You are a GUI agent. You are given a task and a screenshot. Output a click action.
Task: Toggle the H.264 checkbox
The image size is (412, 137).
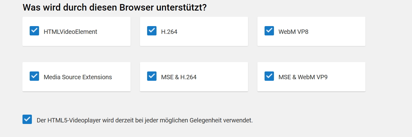(152, 31)
